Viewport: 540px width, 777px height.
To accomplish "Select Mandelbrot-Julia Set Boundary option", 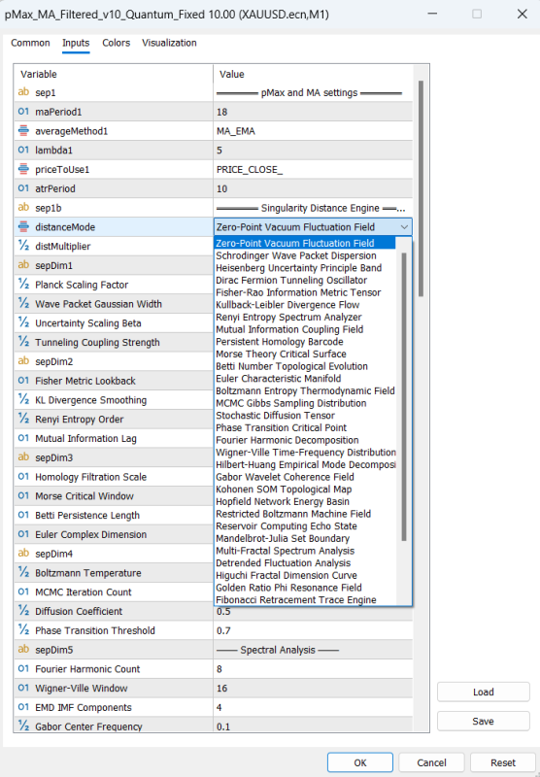I will 283,538.
